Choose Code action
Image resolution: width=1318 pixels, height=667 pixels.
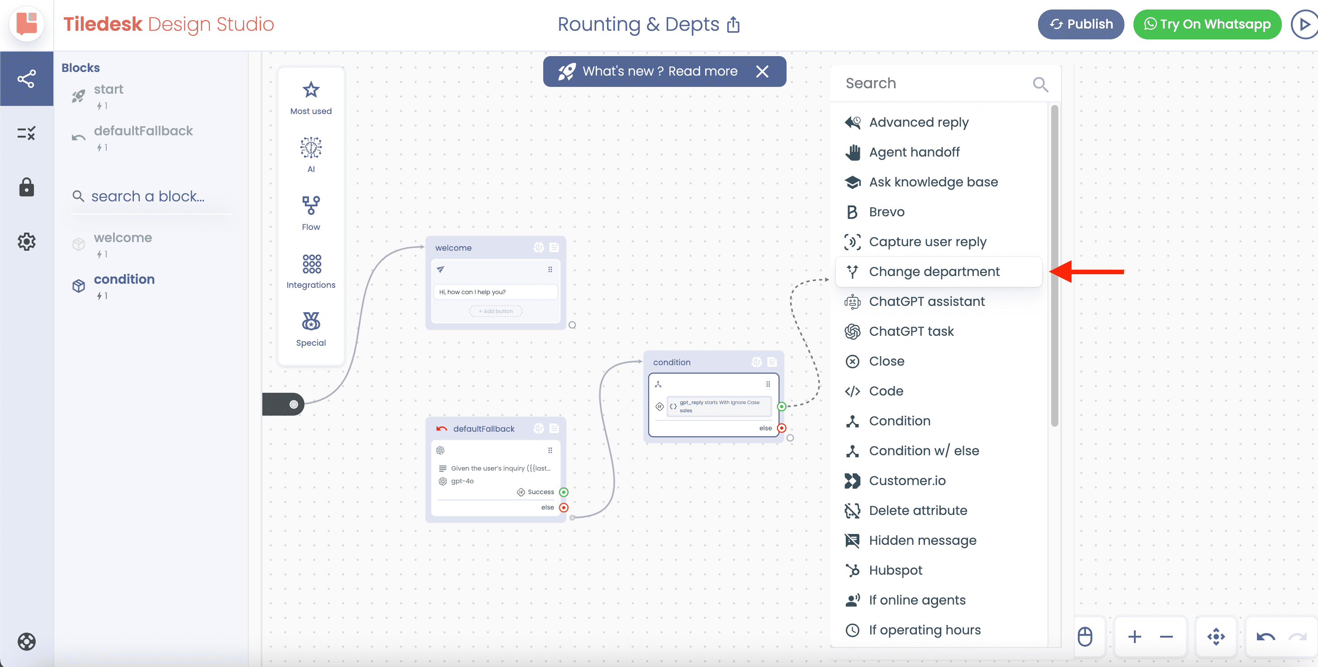[939, 391]
